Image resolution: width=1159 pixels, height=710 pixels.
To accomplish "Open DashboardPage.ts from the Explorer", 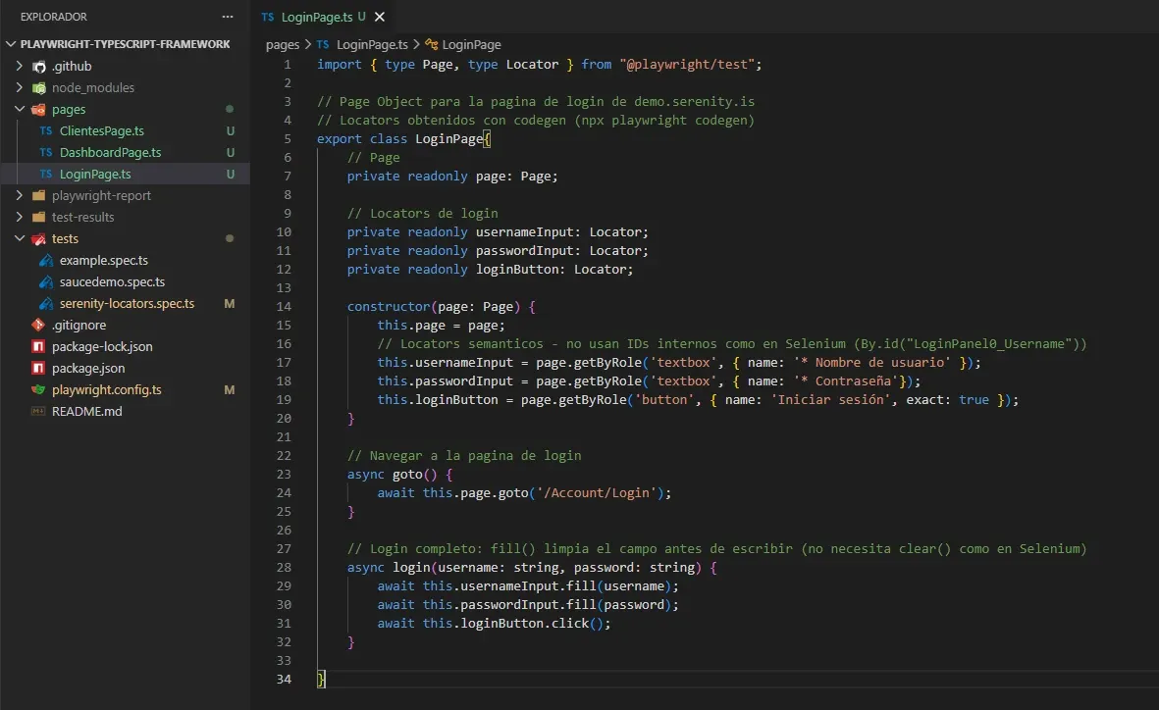I will click(112, 152).
